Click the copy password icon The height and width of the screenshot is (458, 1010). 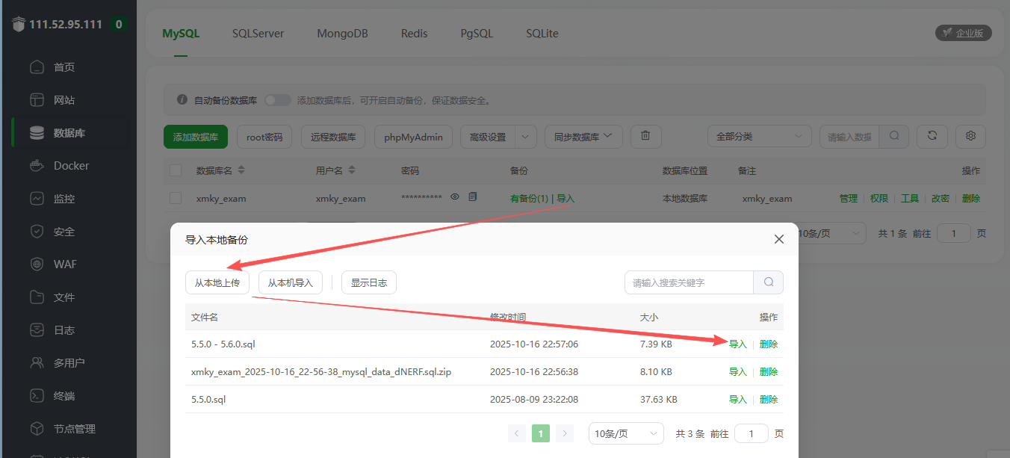[472, 197]
